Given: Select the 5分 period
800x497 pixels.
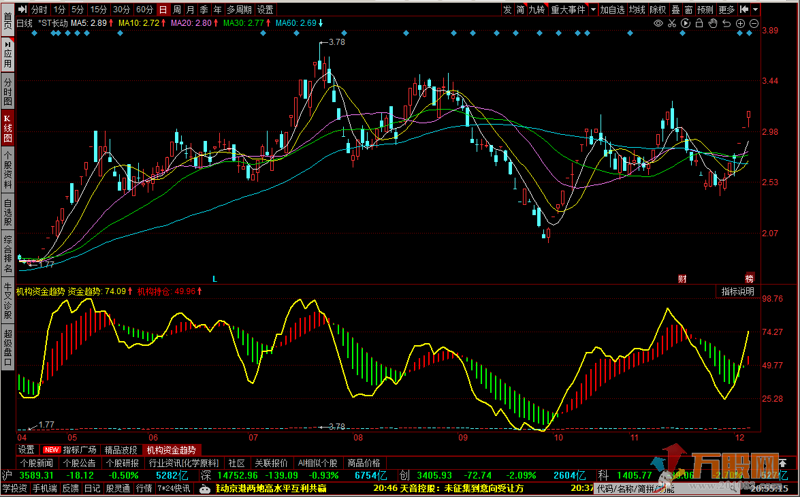Looking at the screenshot, I should click(x=77, y=9).
